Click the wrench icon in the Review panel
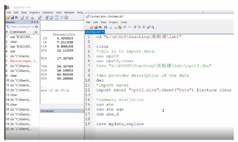This screenshot has width=238, height=142. coord(8,27)
